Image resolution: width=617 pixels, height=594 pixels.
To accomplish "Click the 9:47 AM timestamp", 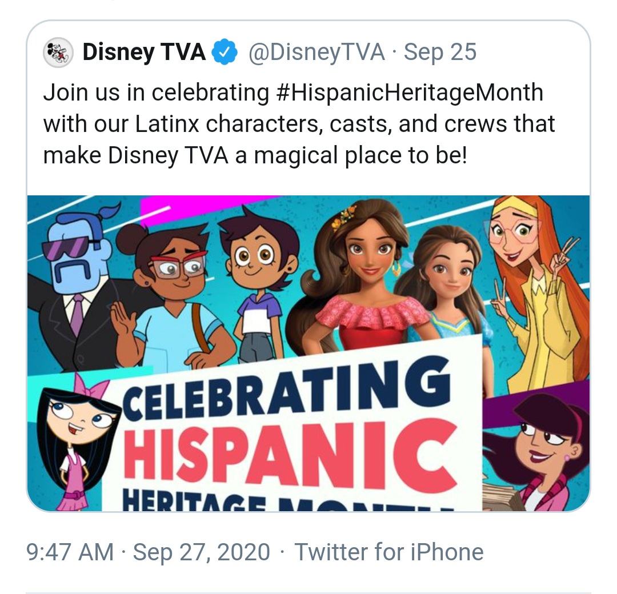I will 70,552.
